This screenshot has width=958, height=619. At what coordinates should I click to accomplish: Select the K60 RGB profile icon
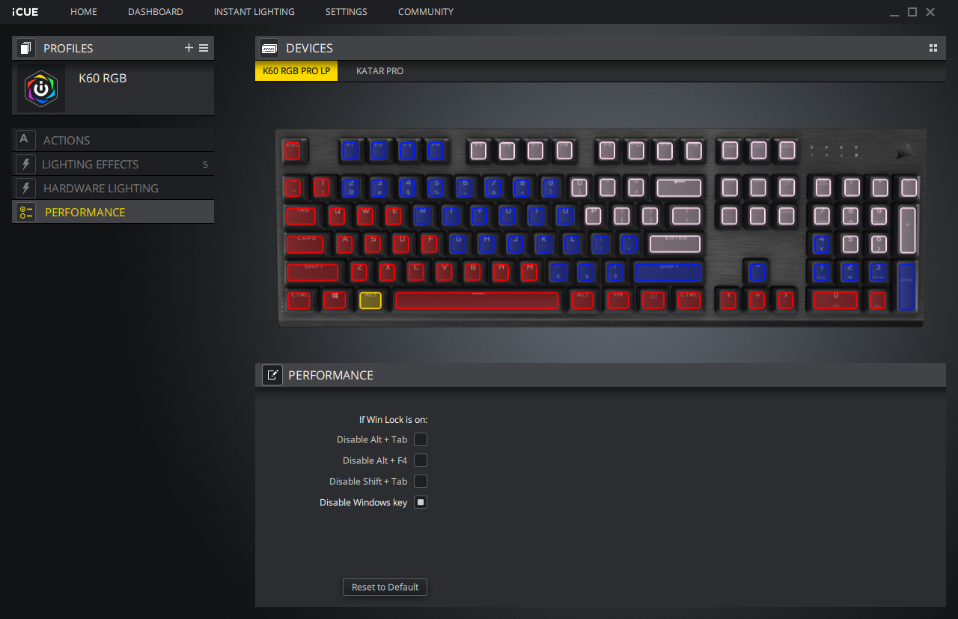coord(41,88)
